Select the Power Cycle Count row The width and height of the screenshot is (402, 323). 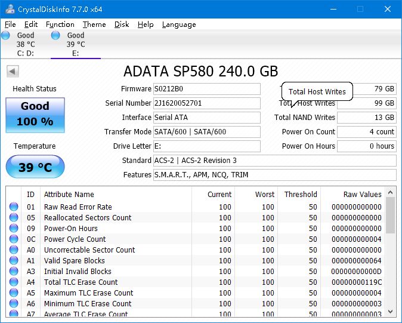[x=195, y=239]
